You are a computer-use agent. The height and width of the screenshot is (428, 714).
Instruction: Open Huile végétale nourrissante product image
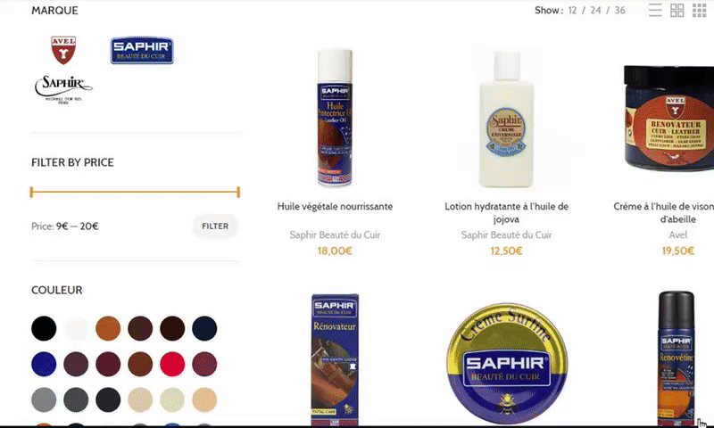(x=335, y=118)
